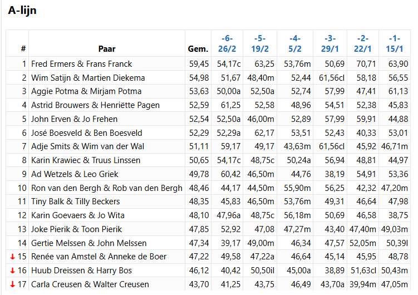The width and height of the screenshot is (418, 295).
Task: Click average score 59,45
Action: pyautogui.click(x=199, y=64)
